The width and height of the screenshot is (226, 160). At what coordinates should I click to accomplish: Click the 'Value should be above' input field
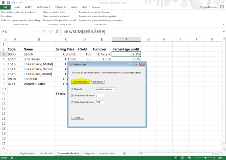tap(100, 96)
